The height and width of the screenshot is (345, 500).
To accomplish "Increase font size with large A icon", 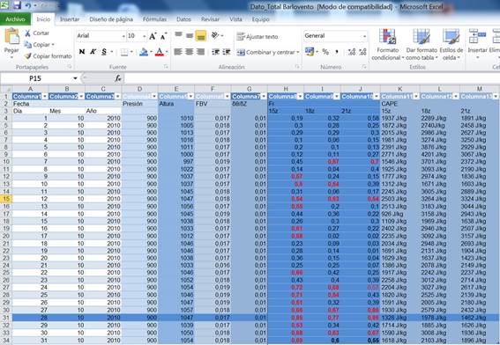I will pos(153,36).
